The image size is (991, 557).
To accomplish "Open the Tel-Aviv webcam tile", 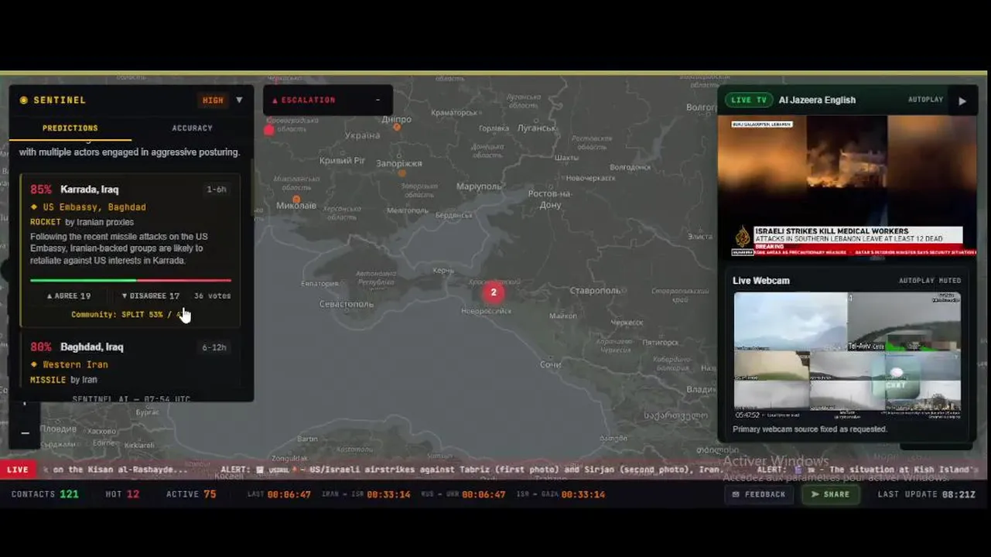I will [904, 322].
